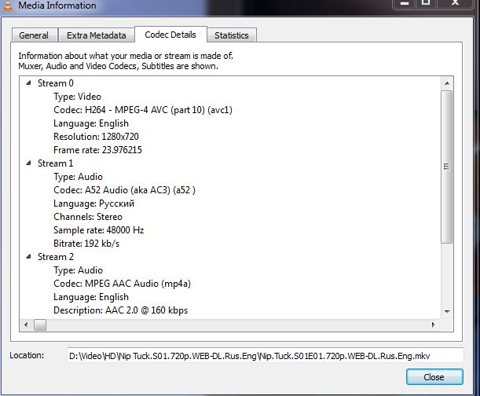Click the Close button
480x396 pixels.
tap(434, 376)
